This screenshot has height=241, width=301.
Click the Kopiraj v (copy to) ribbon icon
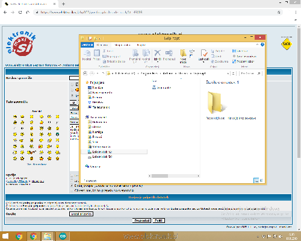click(x=146, y=55)
